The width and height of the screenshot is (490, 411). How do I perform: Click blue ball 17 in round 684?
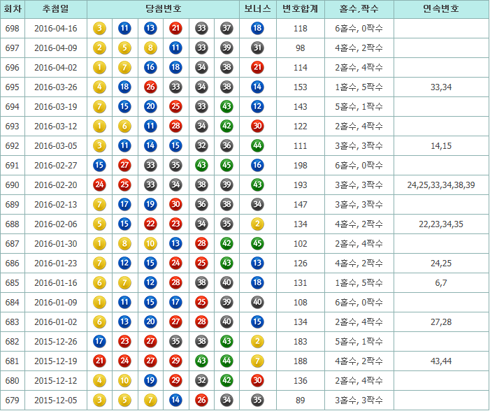tap(175, 303)
